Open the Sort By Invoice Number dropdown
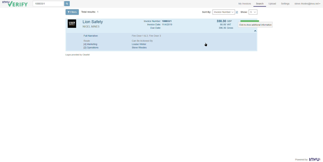Image resolution: width=323 pixels, height=162 pixels. 224,12
